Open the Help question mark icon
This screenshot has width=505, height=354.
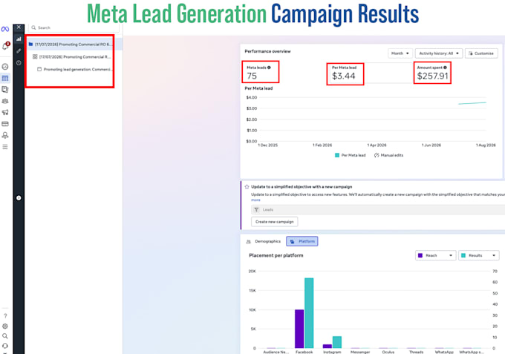[5, 315]
